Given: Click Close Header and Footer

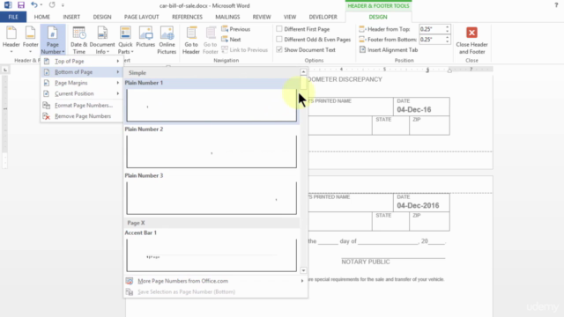Looking at the screenshot, I should 471,40.
